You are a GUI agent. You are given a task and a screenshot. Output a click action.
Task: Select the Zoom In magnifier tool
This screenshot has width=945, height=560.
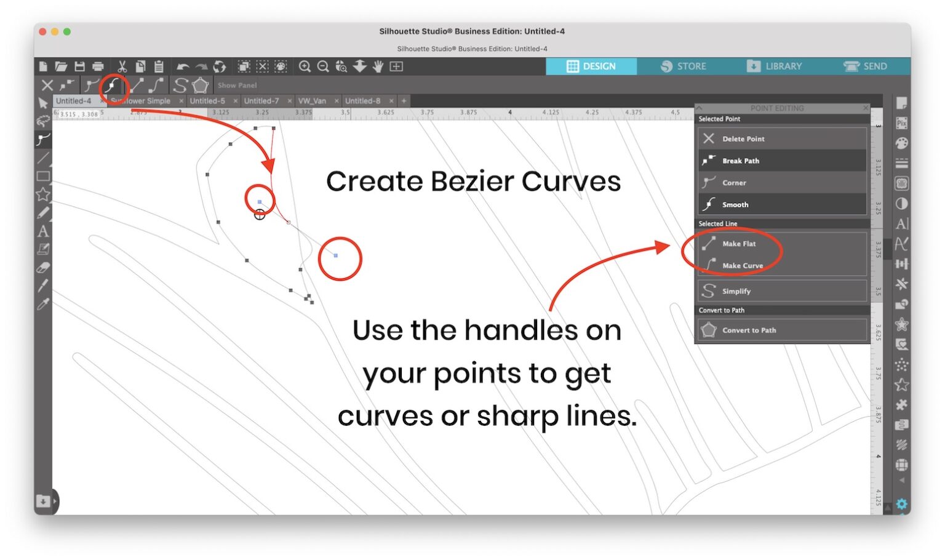pos(305,66)
